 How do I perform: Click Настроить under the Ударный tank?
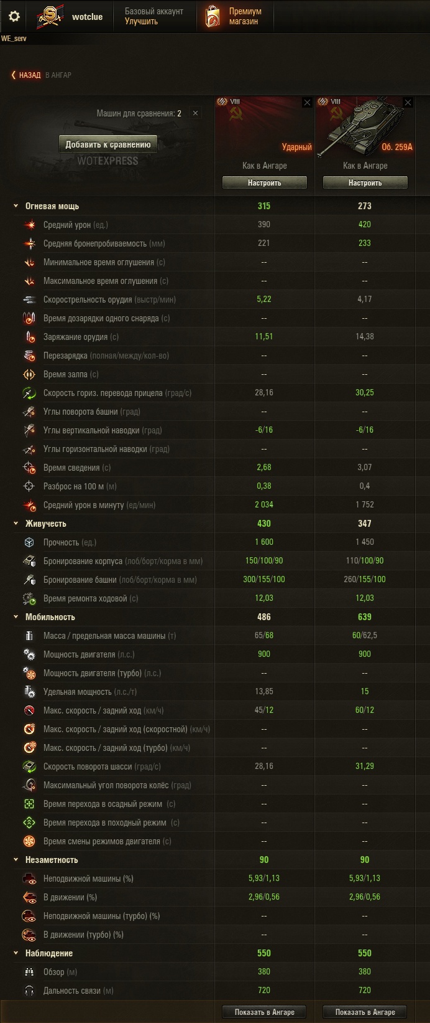click(265, 182)
